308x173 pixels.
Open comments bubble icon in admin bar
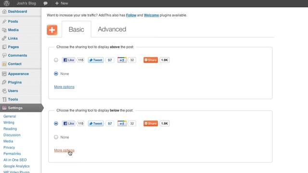[45, 3]
